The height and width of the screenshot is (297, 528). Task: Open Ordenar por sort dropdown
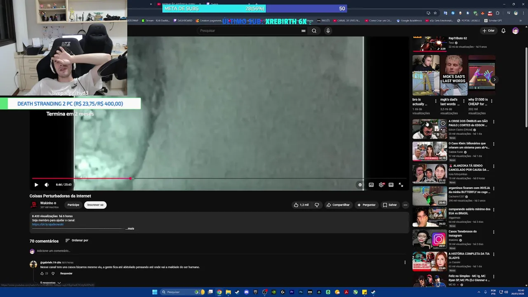[x=77, y=240]
